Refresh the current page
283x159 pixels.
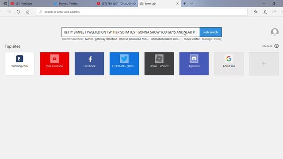pos(18,12)
